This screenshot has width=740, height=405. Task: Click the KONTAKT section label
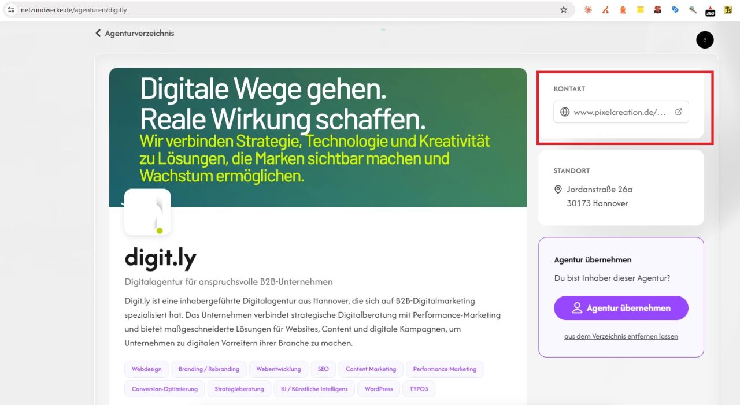pos(569,89)
